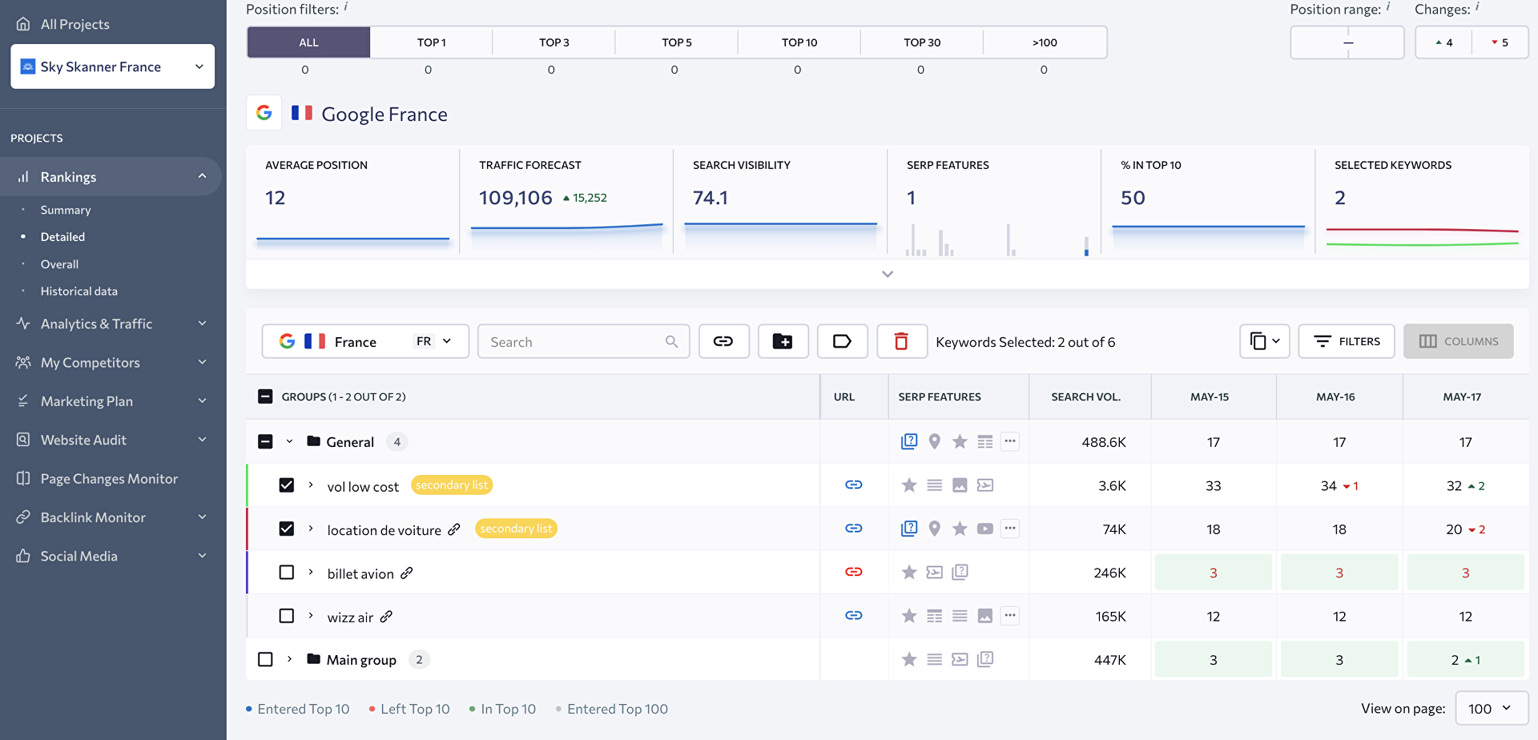Uncheck the vol low cost keyword
Image resolution: width=1538 pixels, height=740 pixels.
(286, 485)
